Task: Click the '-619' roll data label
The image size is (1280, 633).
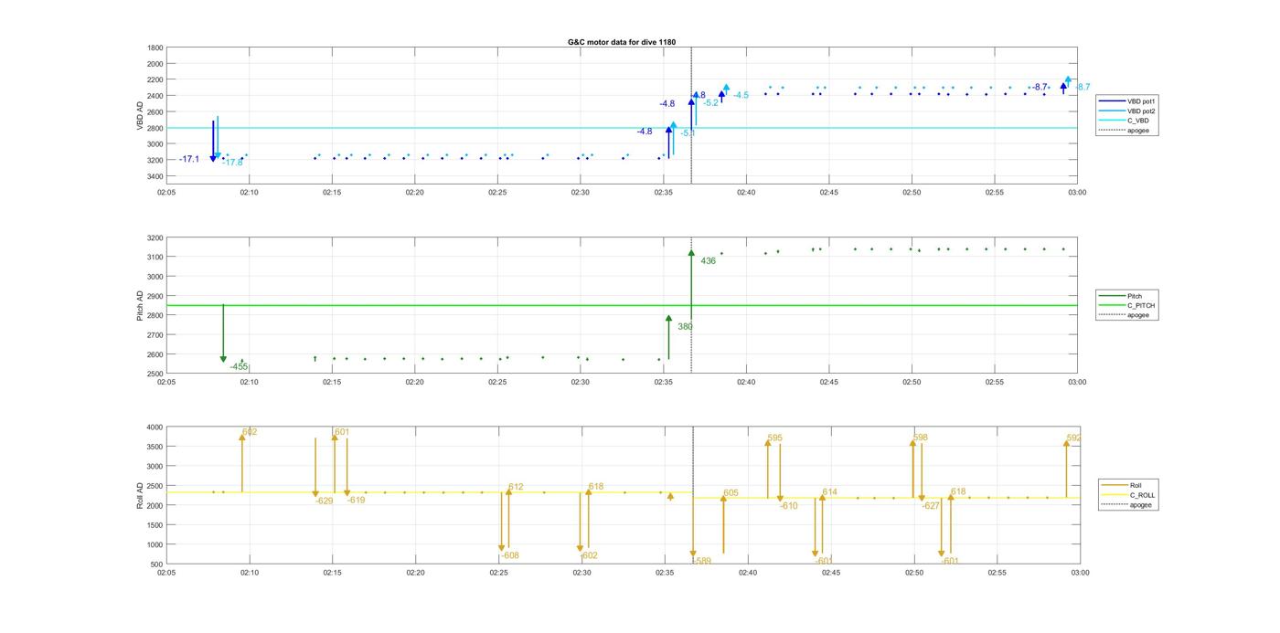Action: pos(356,500)
